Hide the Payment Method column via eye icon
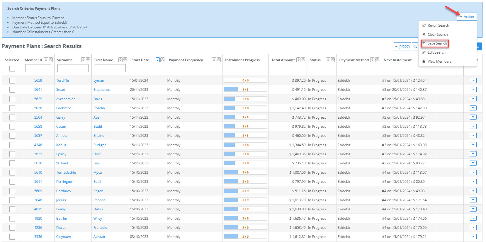Screen dimensions: 486x242 (x=377, y=60)
